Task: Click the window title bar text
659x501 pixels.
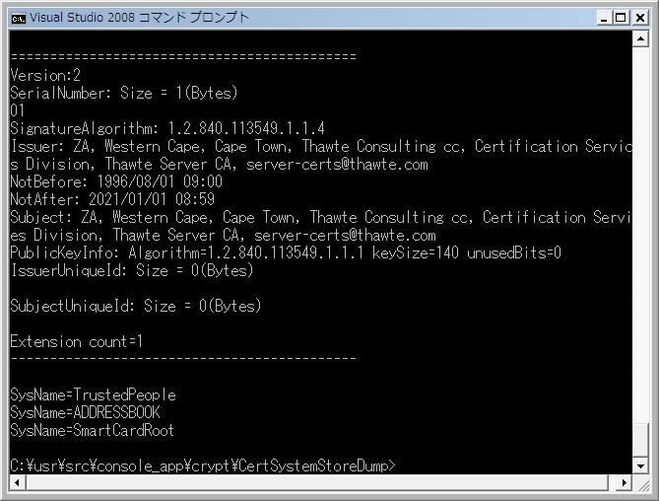Action: point(139,18)
